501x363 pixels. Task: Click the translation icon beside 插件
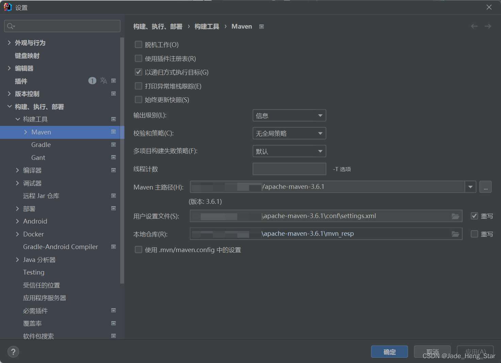[104, 81]
